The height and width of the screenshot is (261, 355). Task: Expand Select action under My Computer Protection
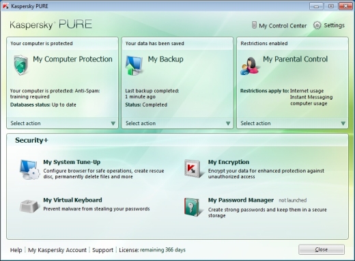tap(63, 123)
